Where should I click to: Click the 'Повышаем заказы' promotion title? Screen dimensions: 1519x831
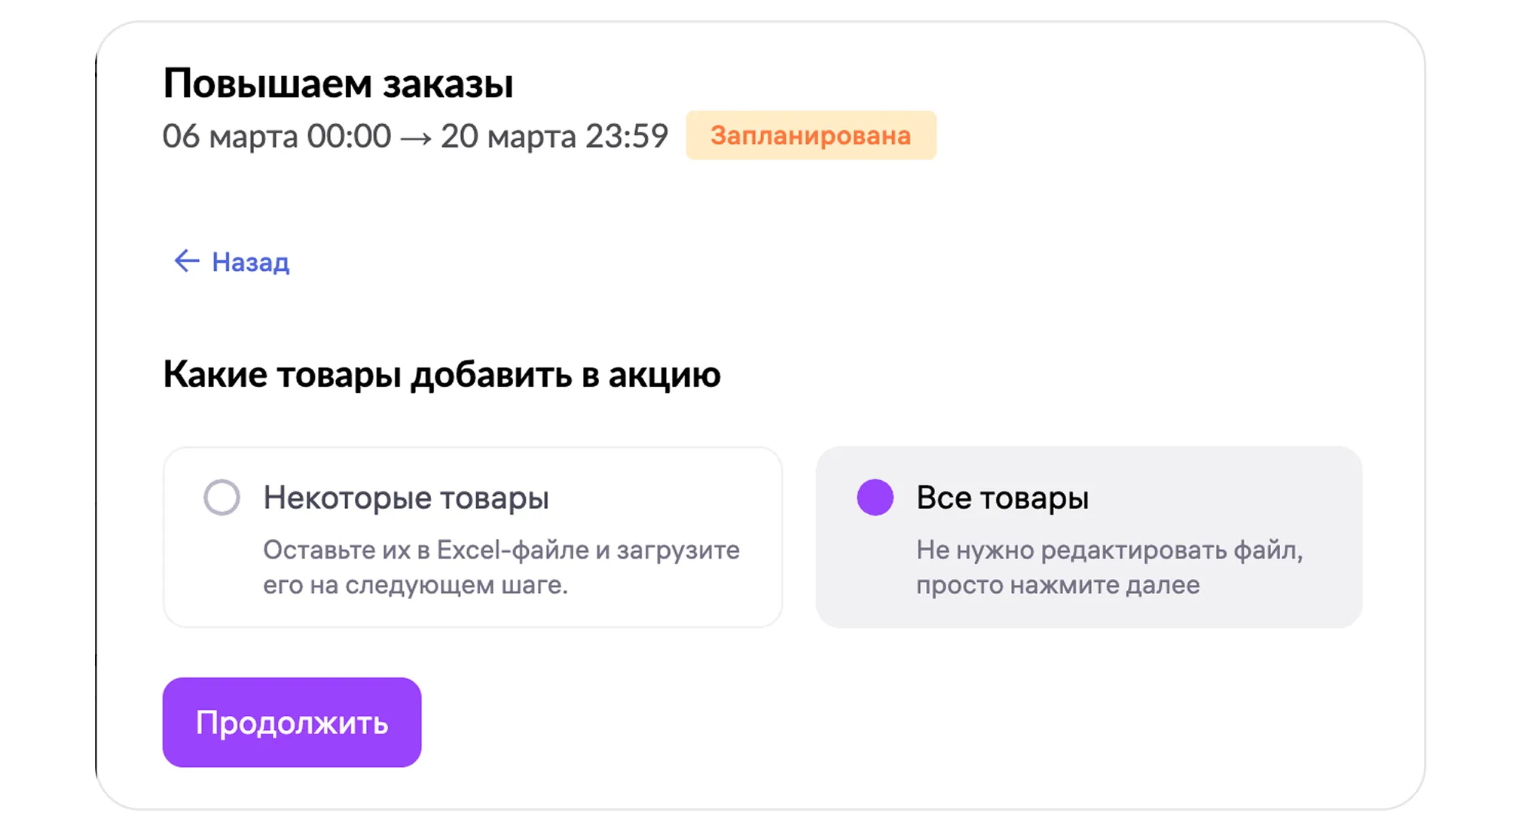pyautogui.click(x=338, y=83)
